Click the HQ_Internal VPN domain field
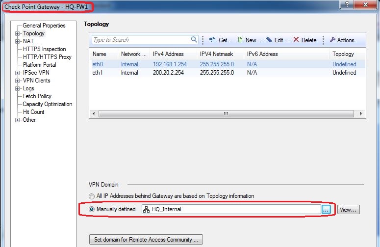The image size is (380, 247). 231,209
